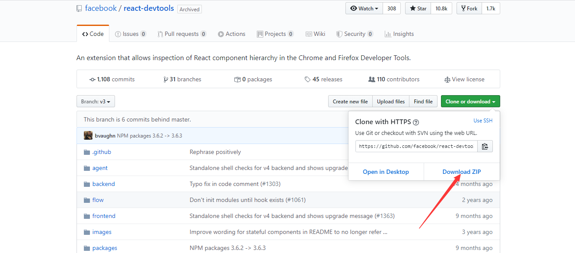Click the Issues circle icon

(x=118, y=34)
